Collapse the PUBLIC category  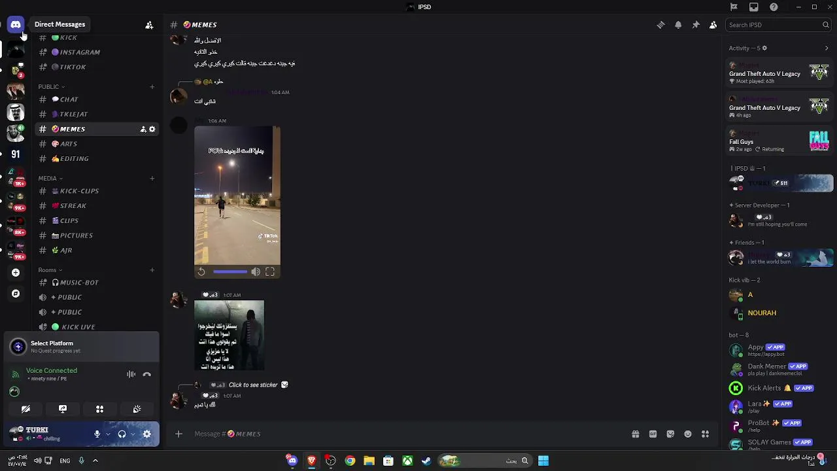tap(51, 86)
